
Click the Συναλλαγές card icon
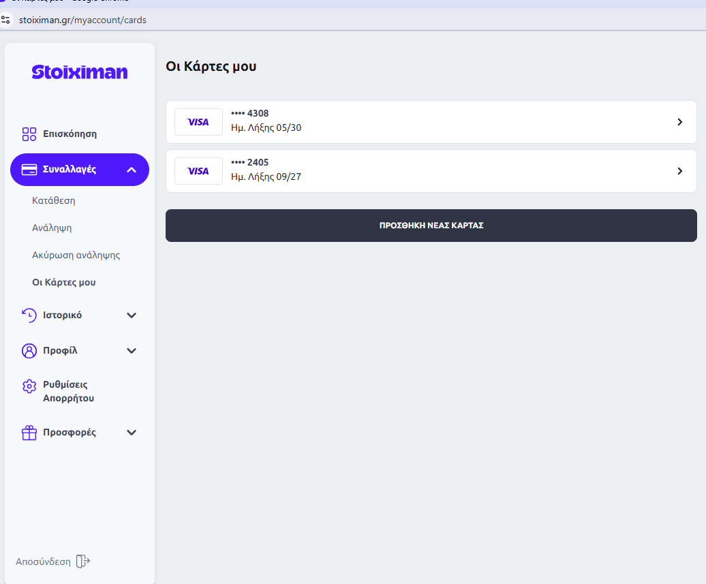pyautogui.click(x=29, y=170)
